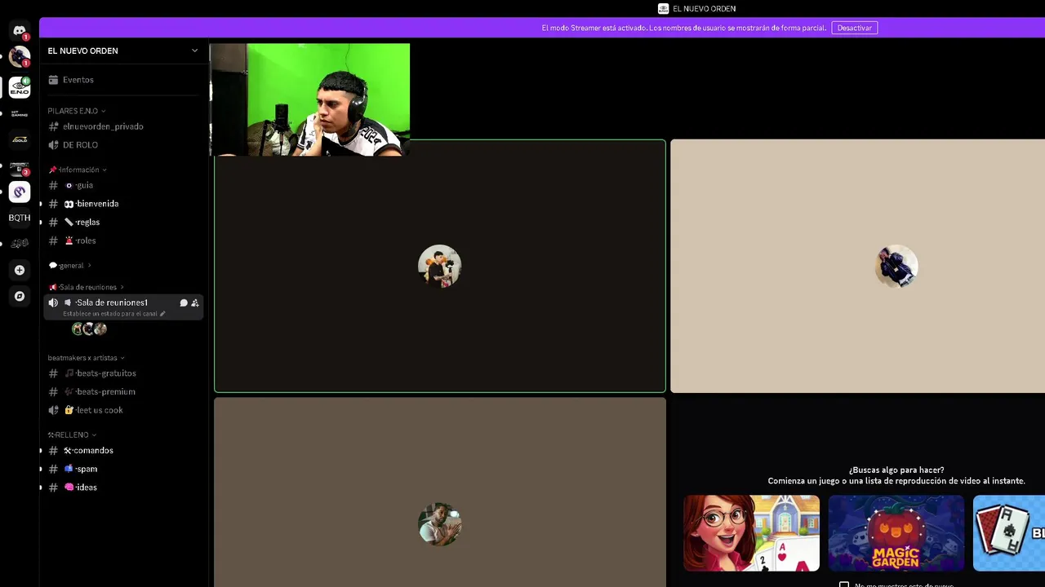
Task: Join the leet us cook voice channel
Action: [122, 410]
